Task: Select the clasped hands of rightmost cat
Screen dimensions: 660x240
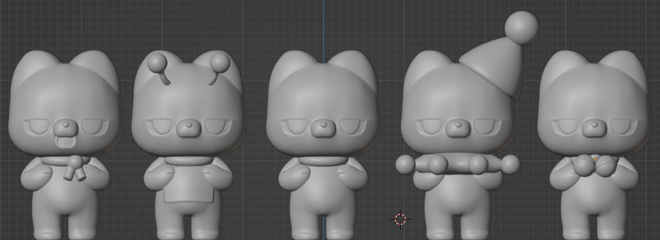Action: point(595,167)
